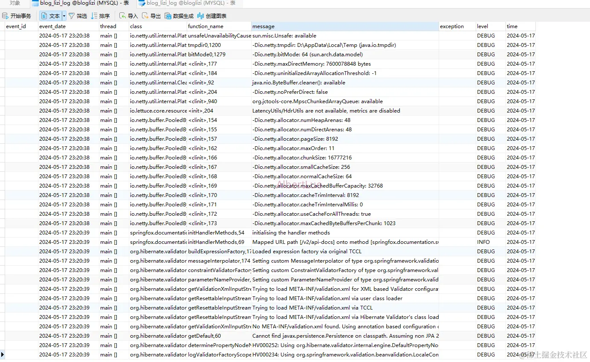Select '-Dio.netty.allocator.numDirectArenas: 48' cell
The width and height of the screenshot is (590, 362).
tap(345, 130)
